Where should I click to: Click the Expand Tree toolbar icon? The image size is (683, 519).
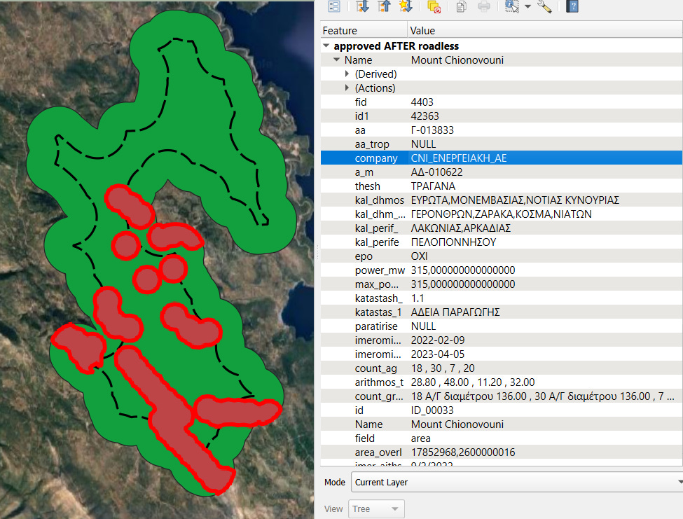point(362,7)
